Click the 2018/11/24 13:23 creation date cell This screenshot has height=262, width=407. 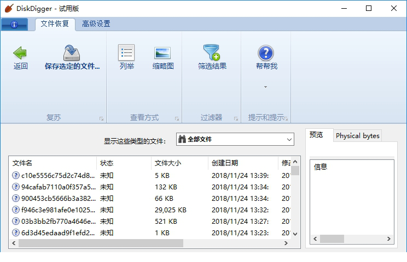pos(240,233)
